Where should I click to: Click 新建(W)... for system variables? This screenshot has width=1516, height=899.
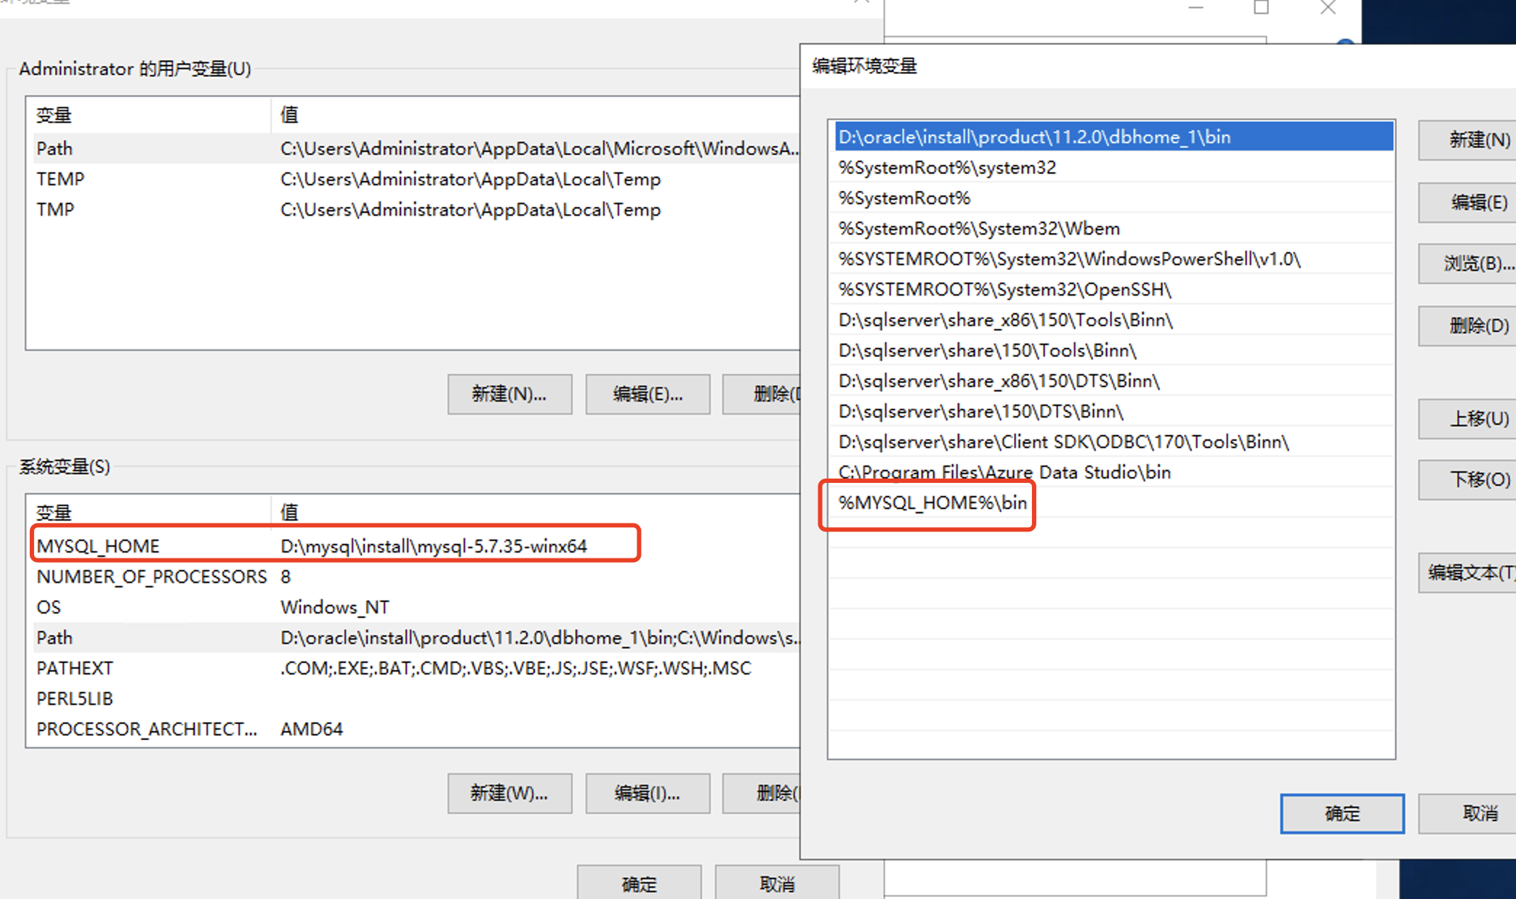click(x=509, y=793)
